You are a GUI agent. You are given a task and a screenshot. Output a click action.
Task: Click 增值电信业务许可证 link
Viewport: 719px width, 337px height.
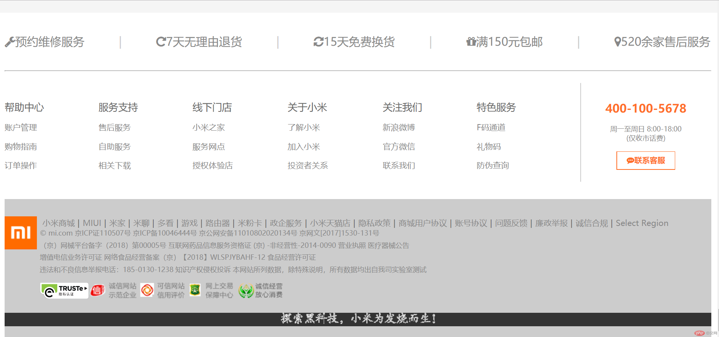click(x=71, y=257)
